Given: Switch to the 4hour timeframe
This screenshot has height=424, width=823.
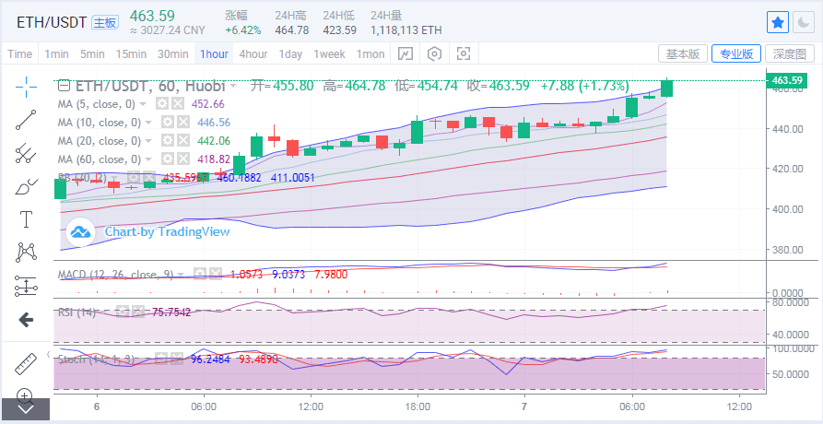Looking at the screenshot, I should (x=253, y=54).
